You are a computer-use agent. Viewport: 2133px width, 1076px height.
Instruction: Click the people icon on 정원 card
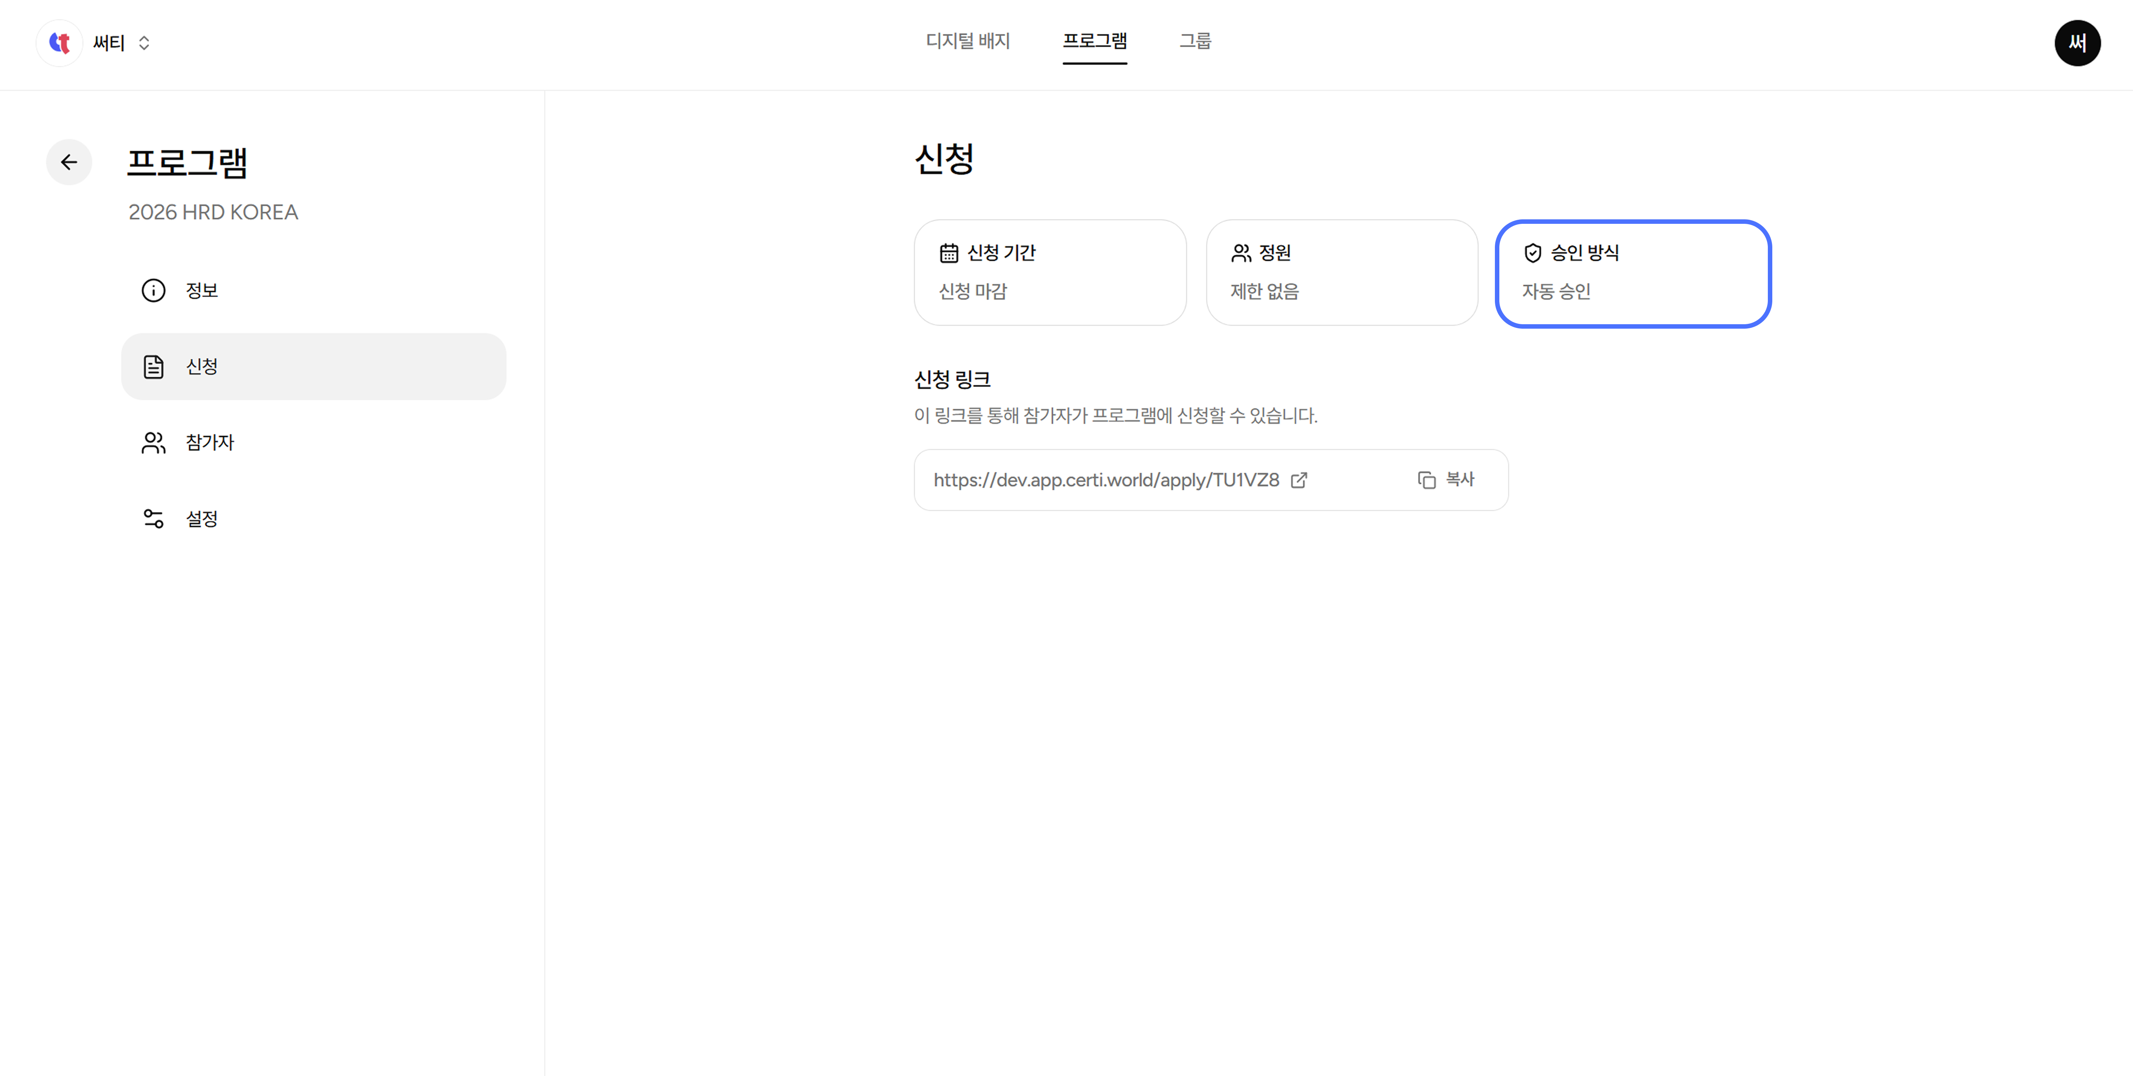click(1241, 253)
